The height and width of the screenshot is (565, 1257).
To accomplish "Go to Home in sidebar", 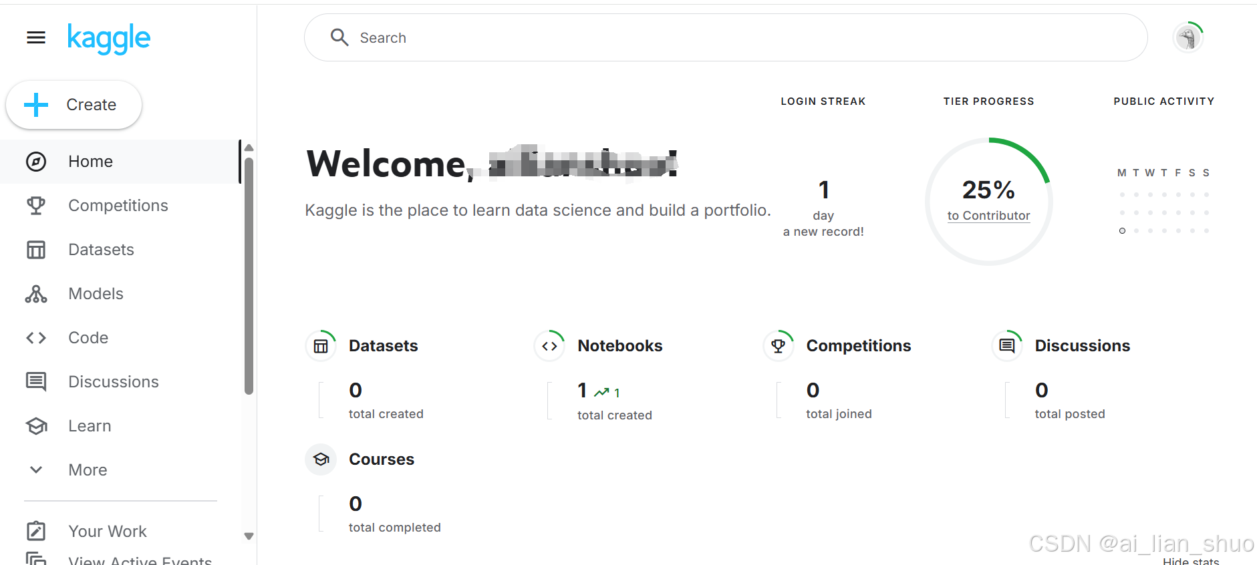I will pyautogui.click(x=120, y=162).
